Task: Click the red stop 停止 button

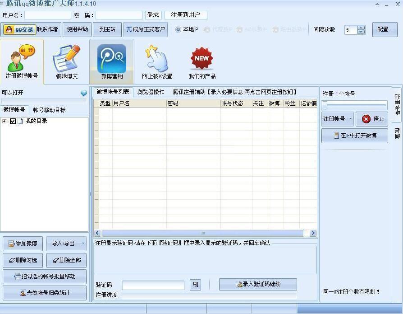Action: tap(372, 119)
